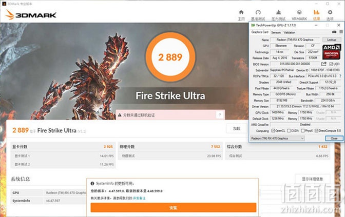
Task: Click the GPU-Z Name field
Action: tap(295, 40)
